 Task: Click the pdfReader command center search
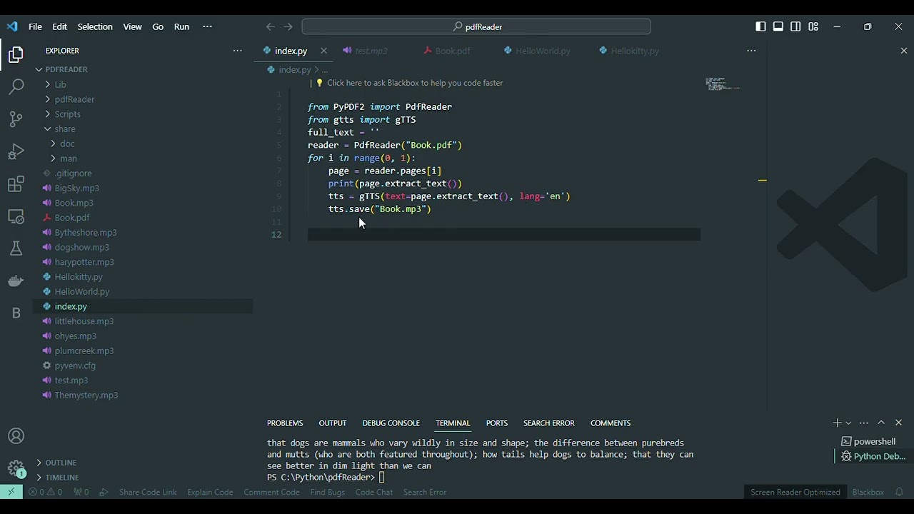point(476,26)
